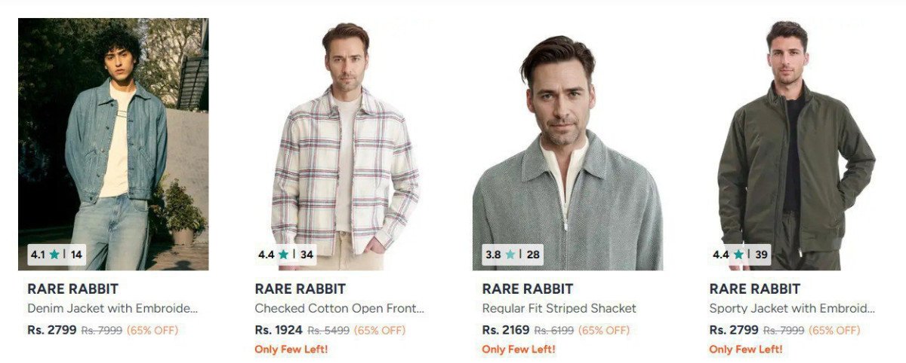Click the 4.4 star icon on checked shirt
906x363 pixels.
pos(283,255)
